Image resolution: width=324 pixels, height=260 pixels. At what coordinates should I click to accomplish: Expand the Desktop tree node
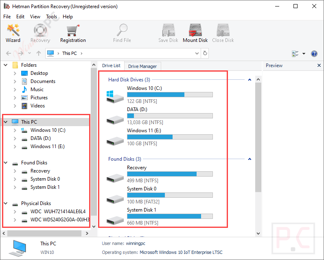(x=15, y=73)
